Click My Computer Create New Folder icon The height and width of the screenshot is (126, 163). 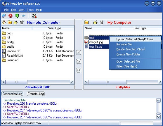pyautogui.click(x=96, y=23)
